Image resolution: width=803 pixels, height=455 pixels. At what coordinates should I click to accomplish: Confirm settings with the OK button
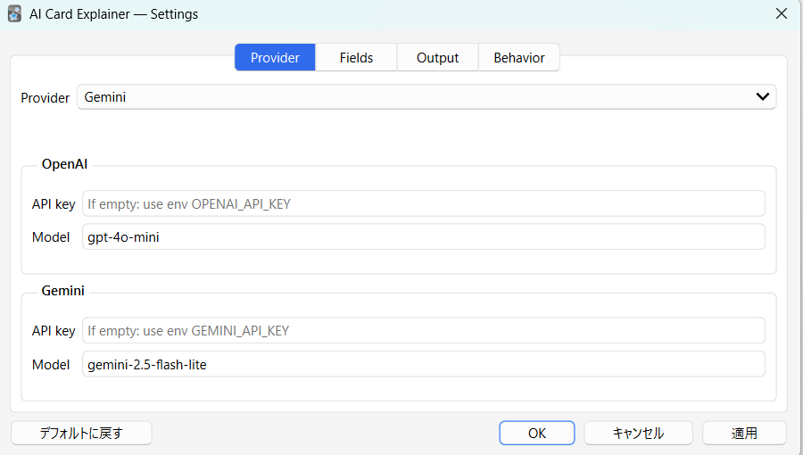(536, 433)
